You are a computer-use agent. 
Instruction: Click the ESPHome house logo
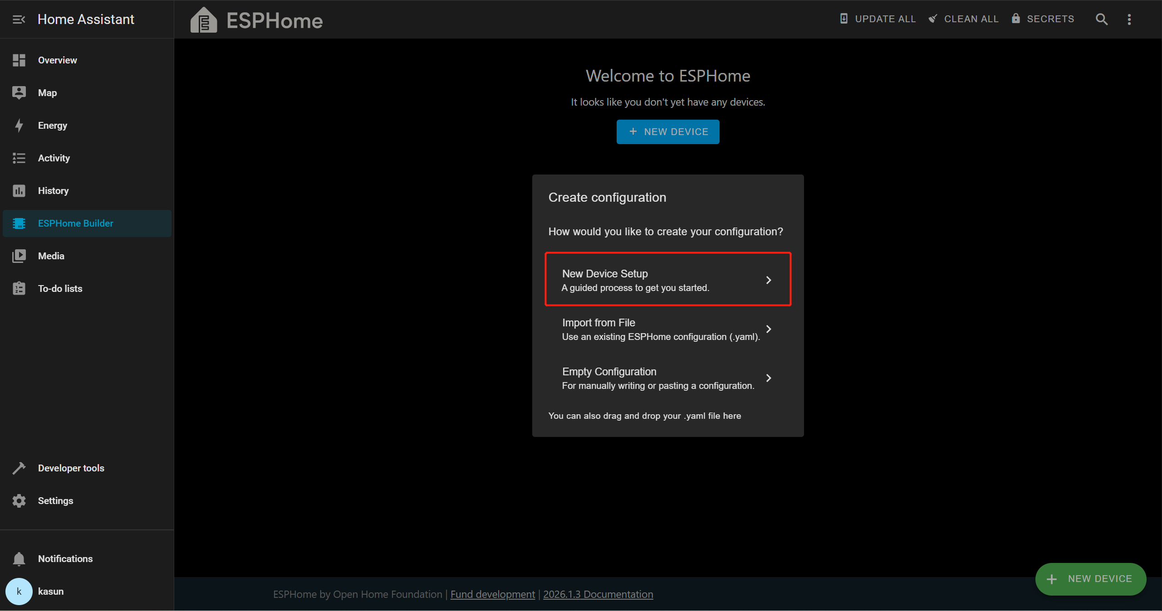[204, 20]
